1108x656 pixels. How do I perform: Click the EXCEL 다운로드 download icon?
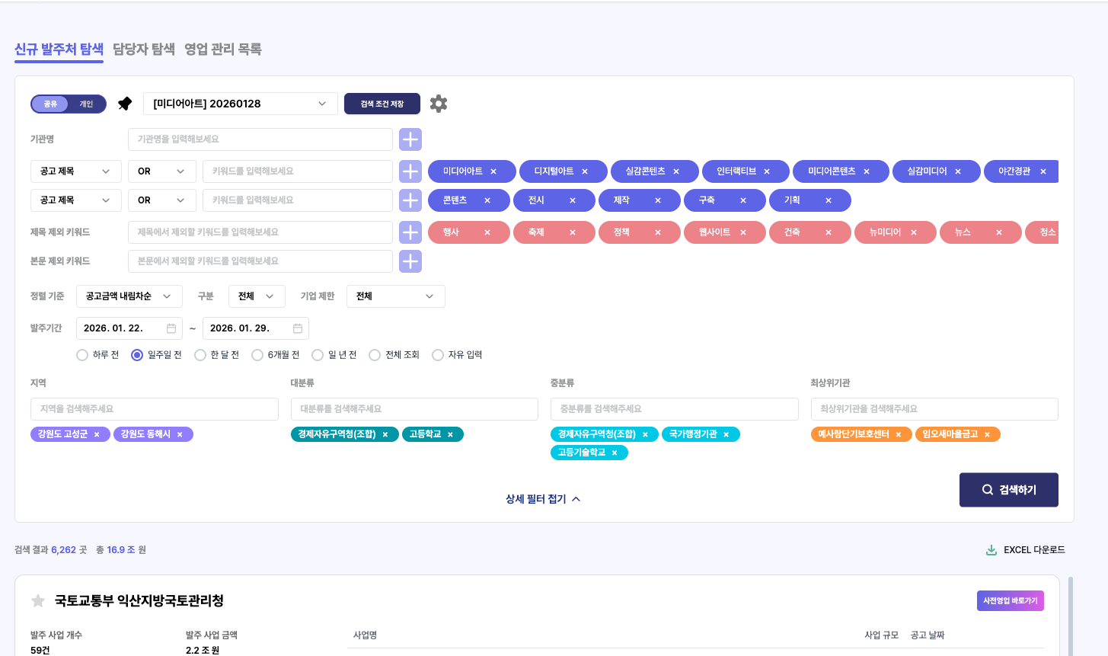coord(991,549)
